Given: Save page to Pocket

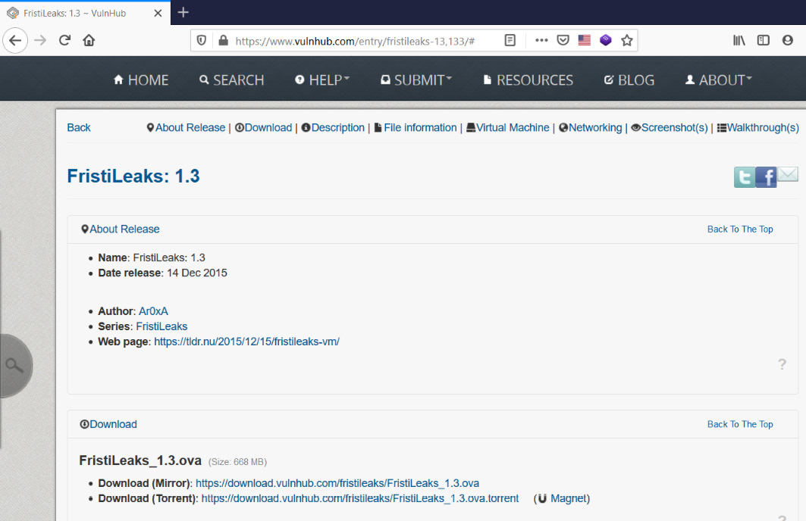Looking at the screenshot, I should (x=563, y=40).
